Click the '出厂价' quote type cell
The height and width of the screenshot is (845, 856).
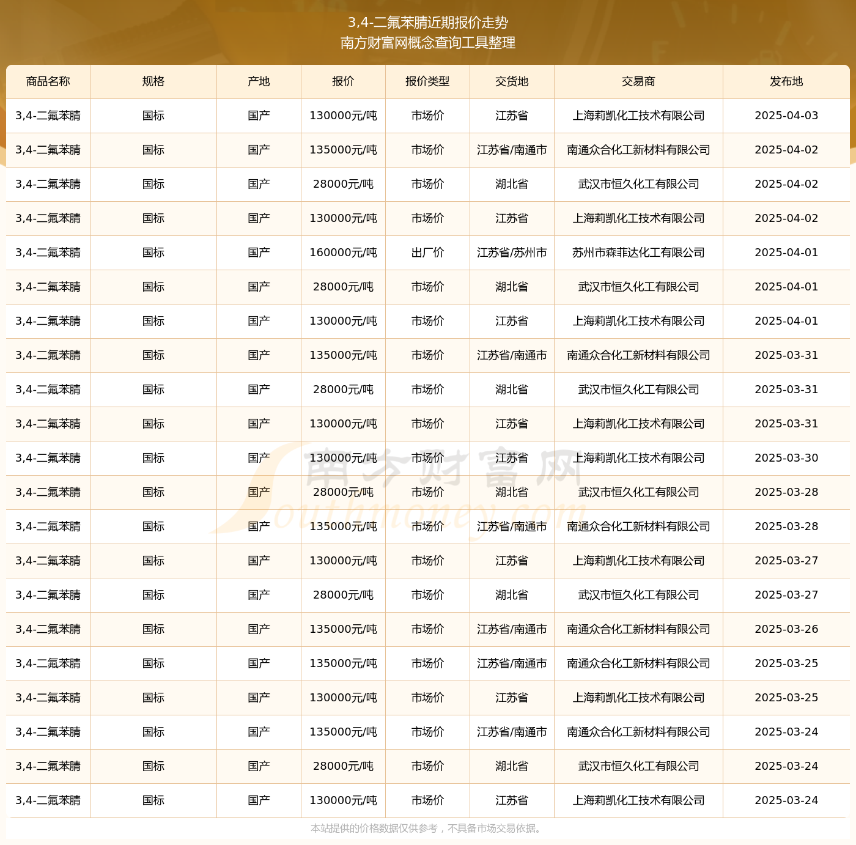pos(427,253)
